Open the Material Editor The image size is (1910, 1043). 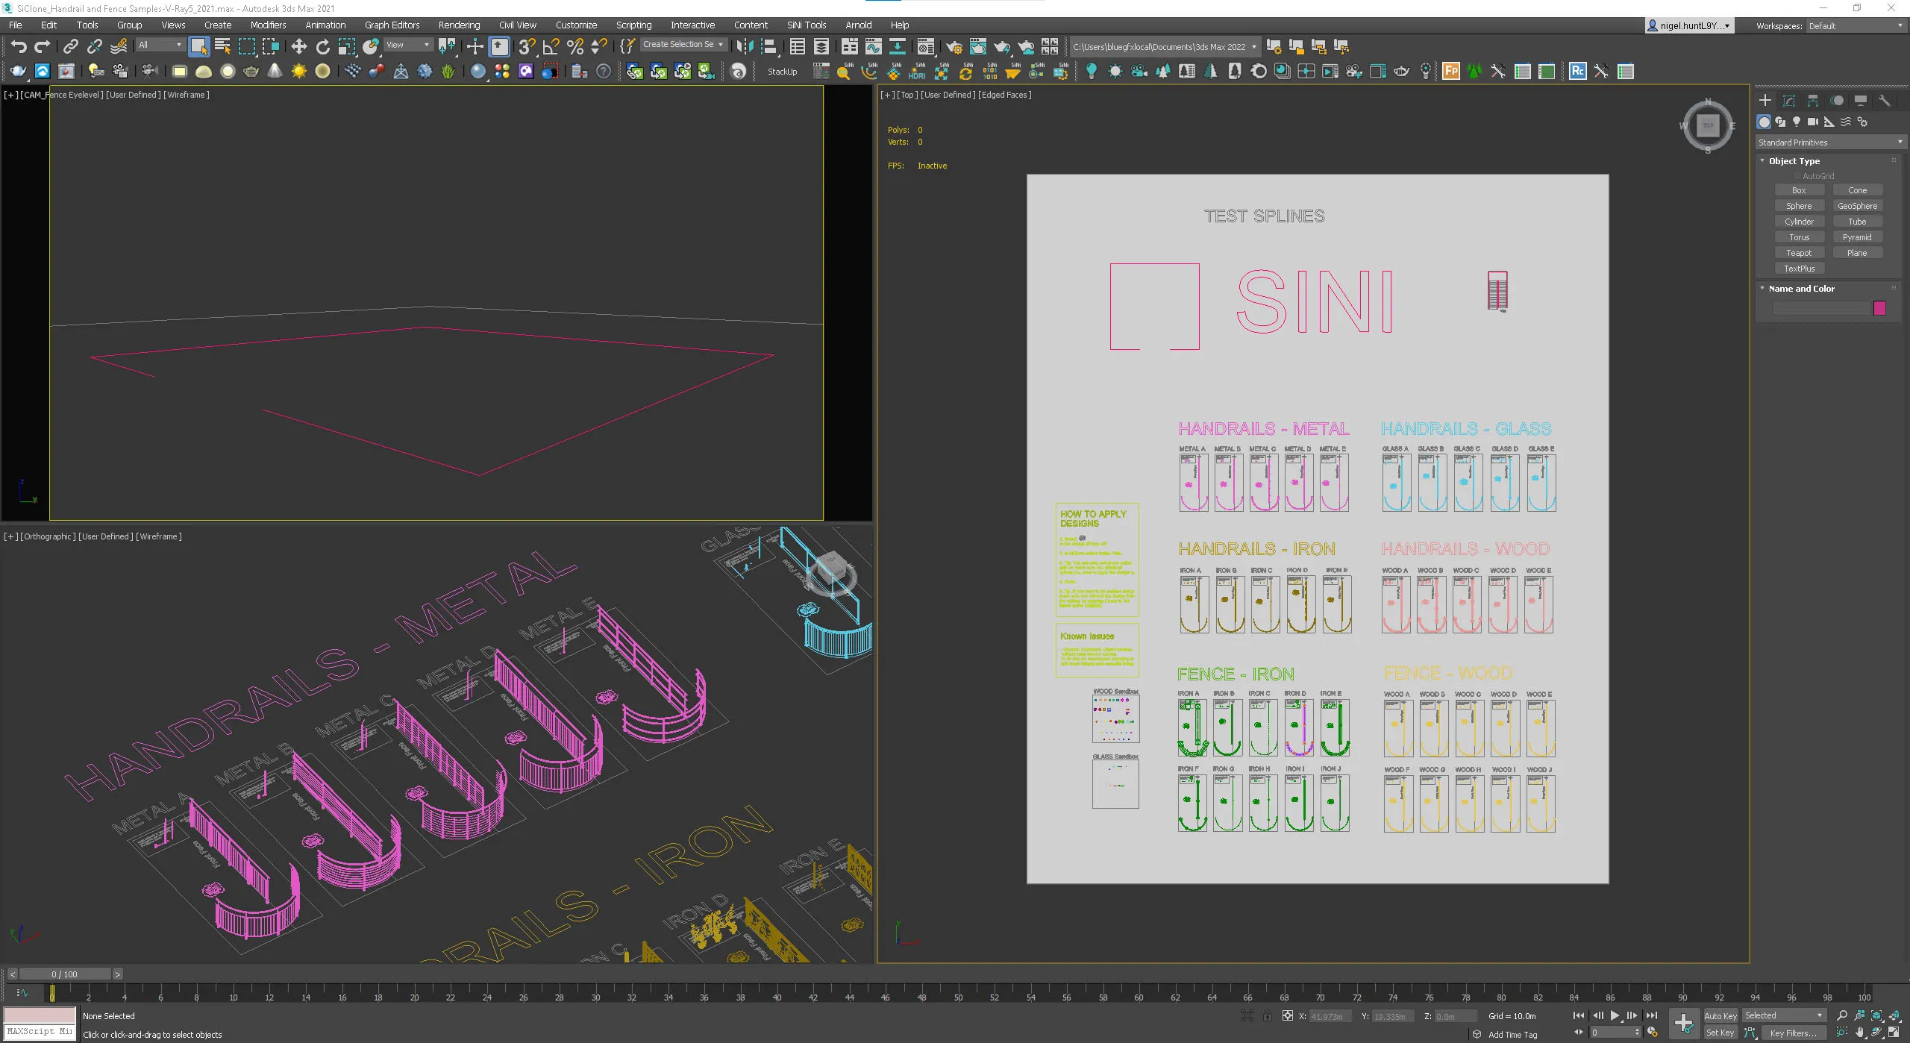click(925, 46)
